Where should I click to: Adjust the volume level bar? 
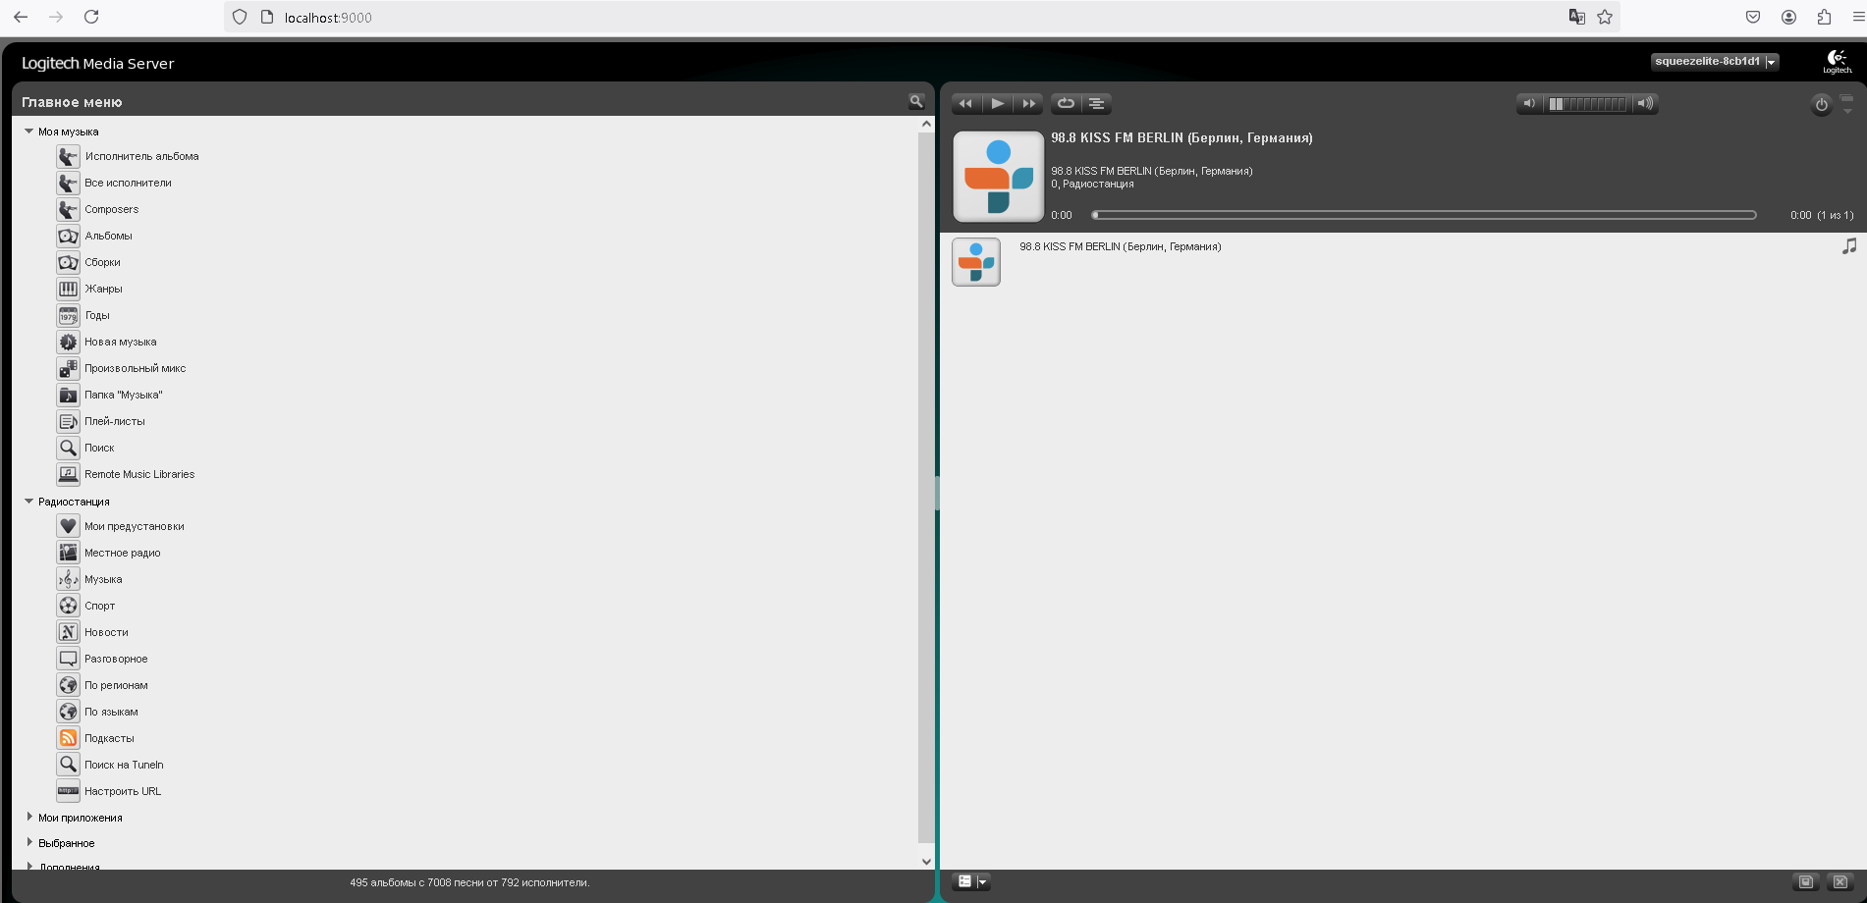click(x=1586, y=104)
